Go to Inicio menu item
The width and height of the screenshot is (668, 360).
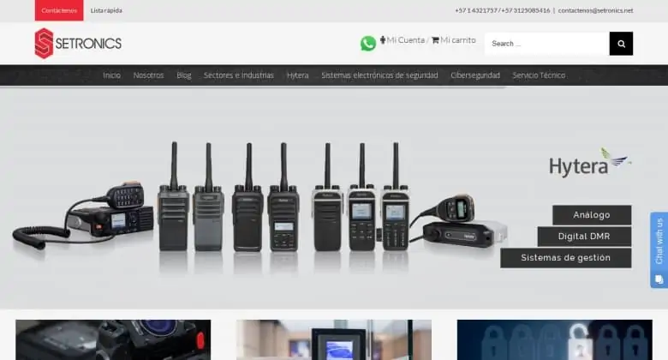click(x=111, y=75)
